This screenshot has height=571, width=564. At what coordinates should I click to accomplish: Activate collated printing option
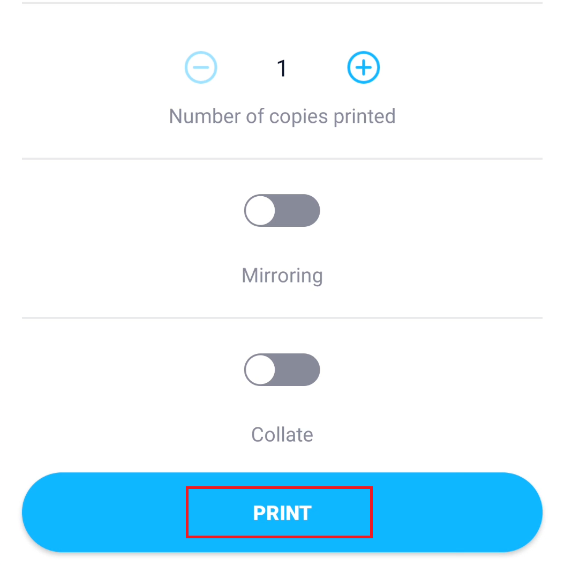point(282,369)
